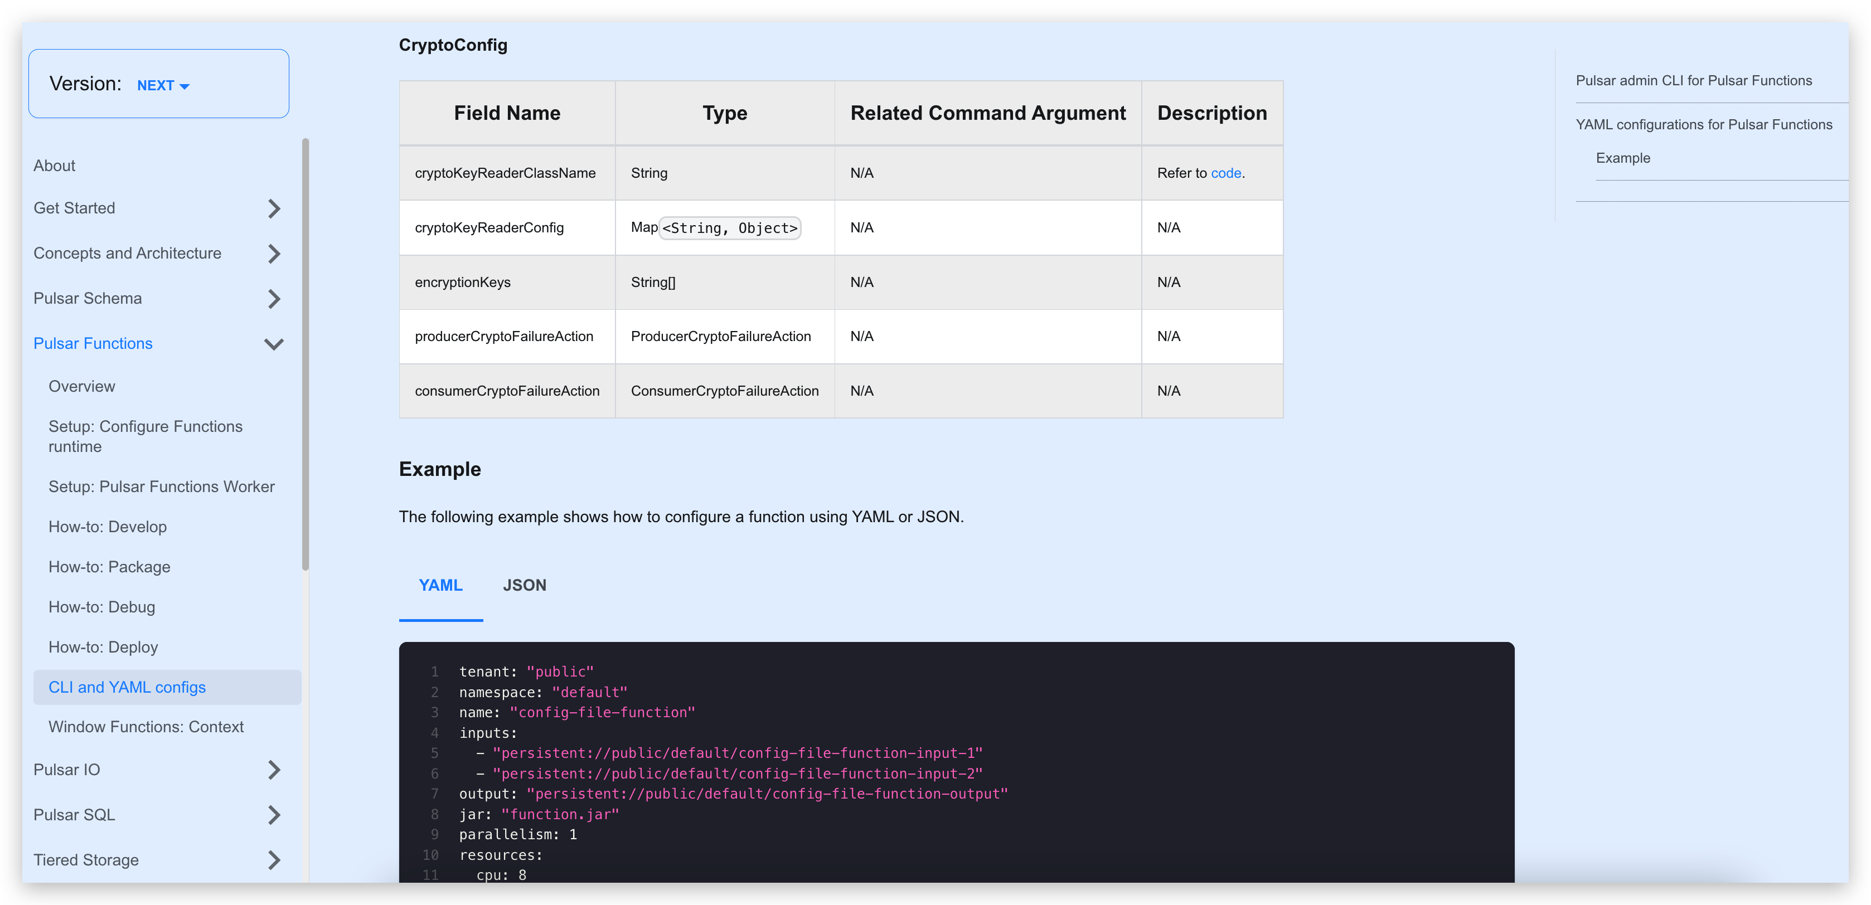Click the name: "config-file-function" line
Image resolution: width=1871 pixels, height=905 pixels.
coord(576,712)
